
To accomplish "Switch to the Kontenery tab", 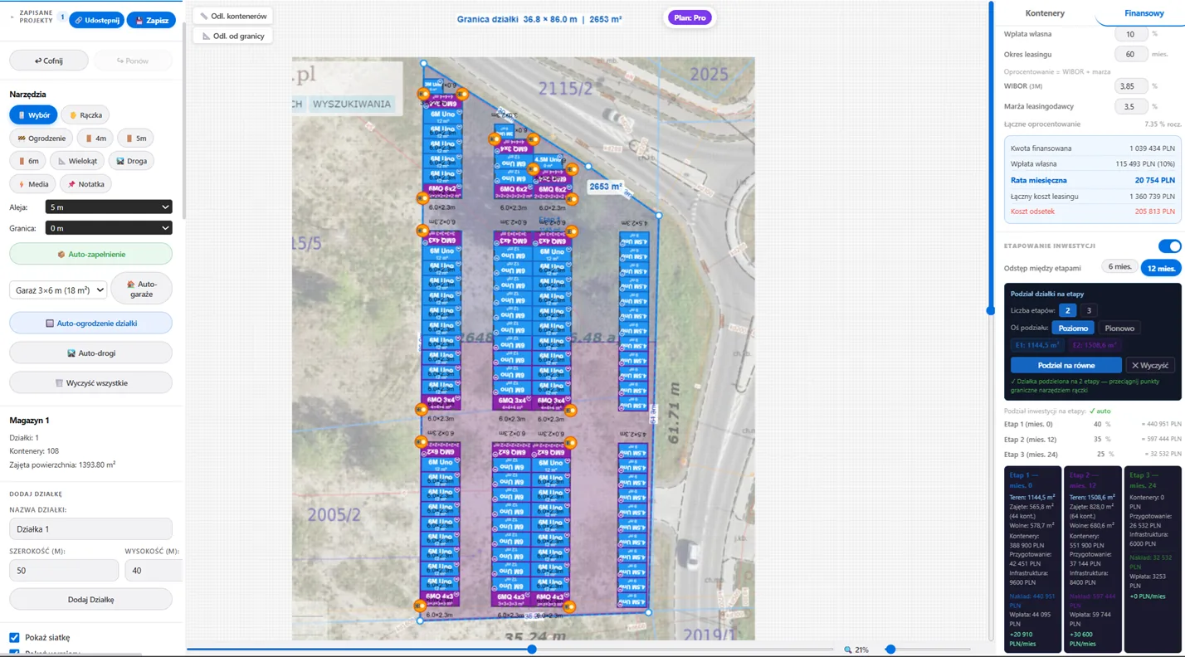I will [x=1045, y=13].
